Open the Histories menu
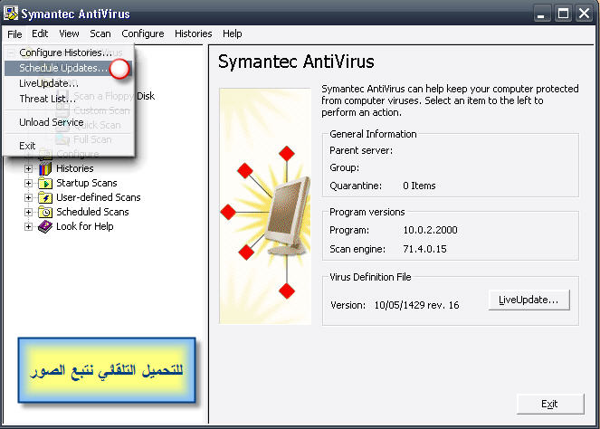 [194, 33]
